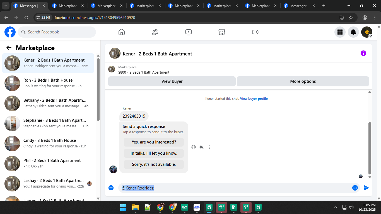This screenshot has height=214, width=381.
Task: Send 'Yes, are you interested?' quick response
Action: coord(154,142)
